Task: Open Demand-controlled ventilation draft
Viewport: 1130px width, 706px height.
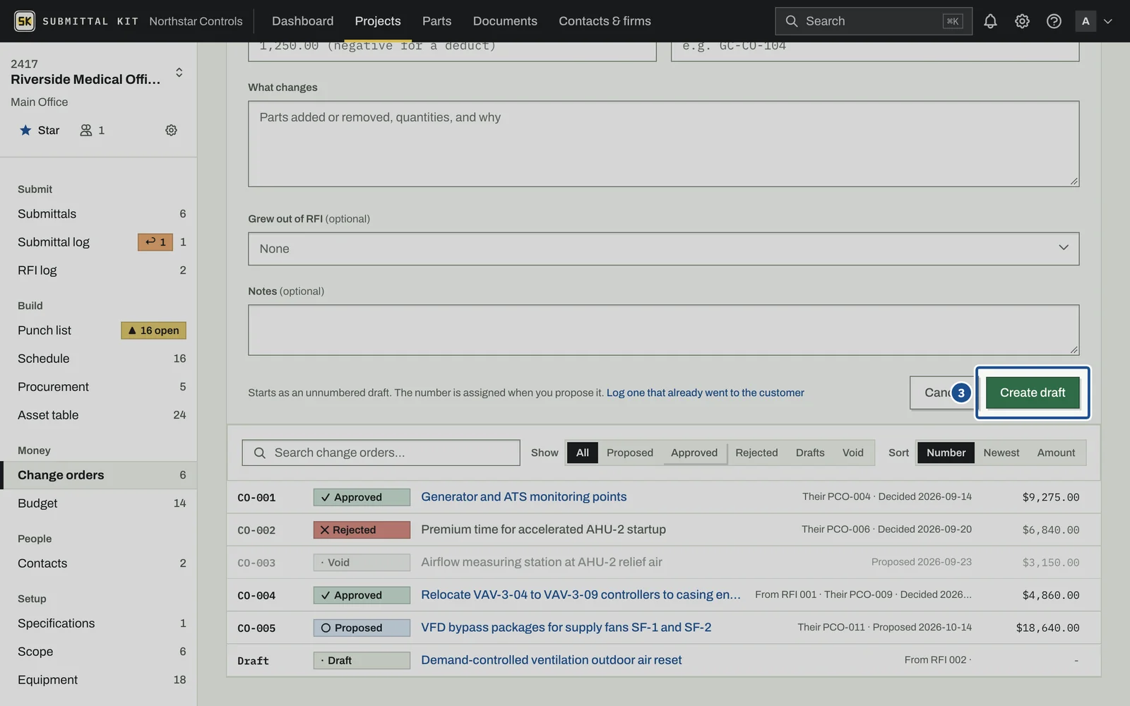Action: (551, 660)
